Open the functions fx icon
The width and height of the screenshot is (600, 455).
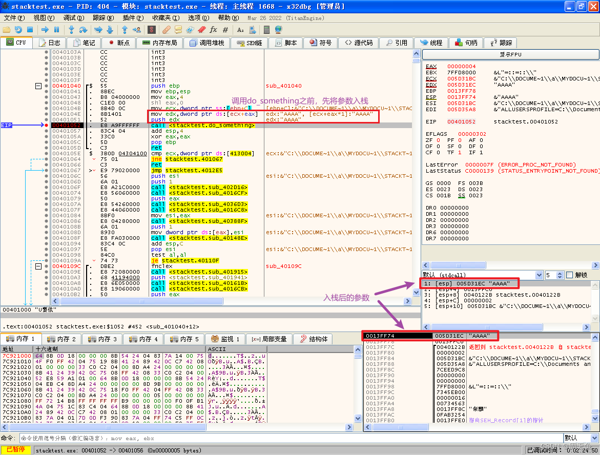tap(214, 30)
